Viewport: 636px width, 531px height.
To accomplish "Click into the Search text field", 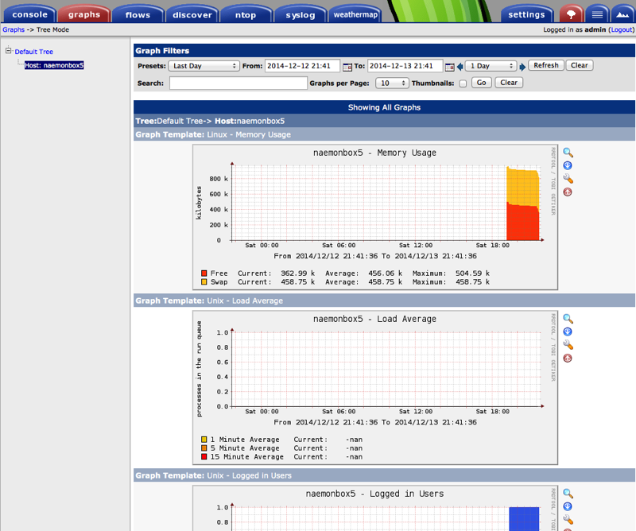I will click(238, 83).
